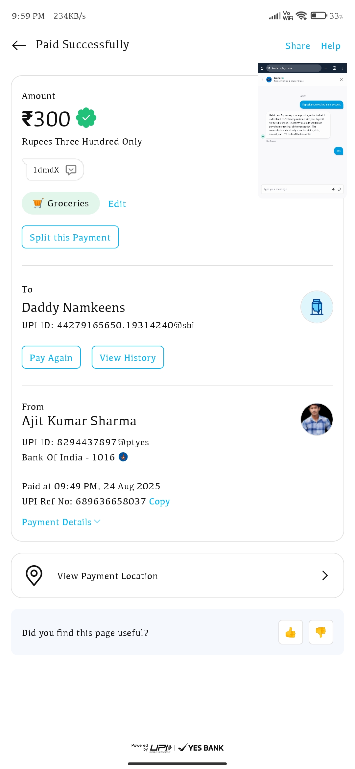Open Help from the top bar

click(x=330, y=46)
